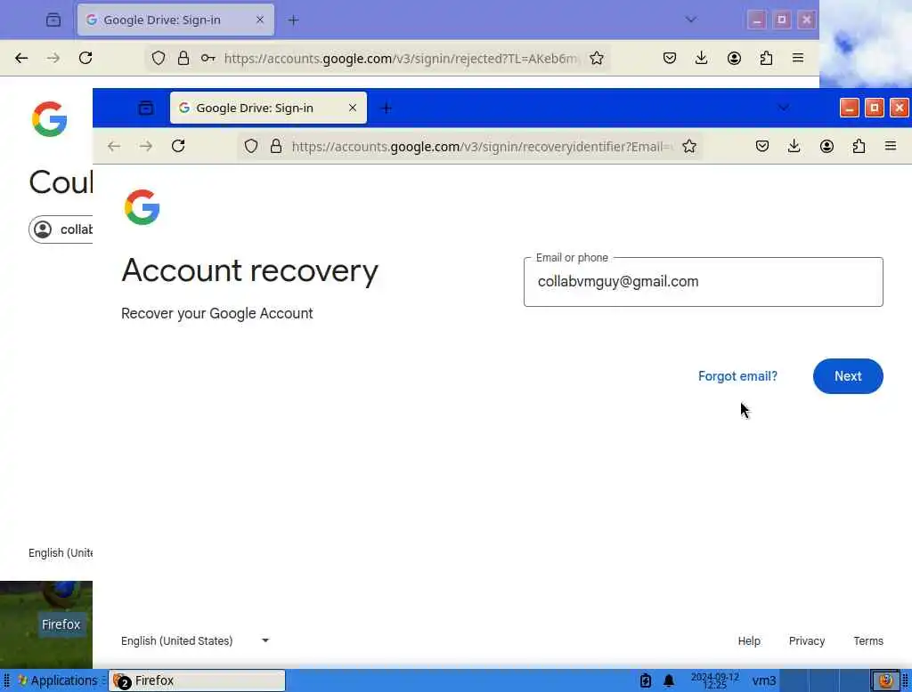Open Applications menu in taskbar

point(58,680)
